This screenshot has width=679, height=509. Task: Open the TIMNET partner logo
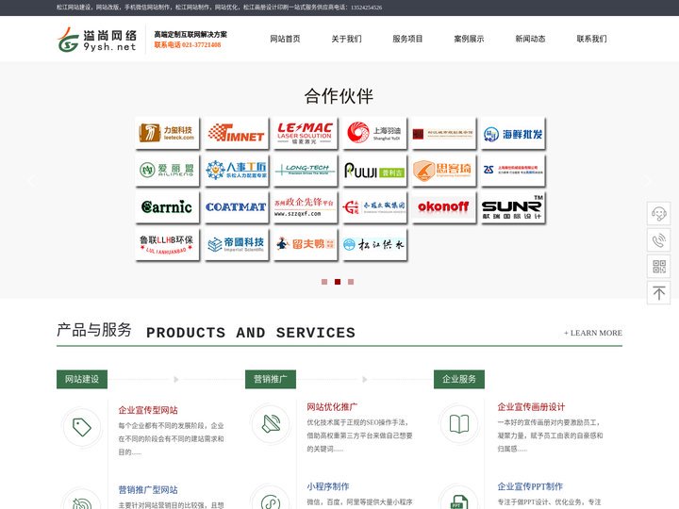[x=237, y=133]
